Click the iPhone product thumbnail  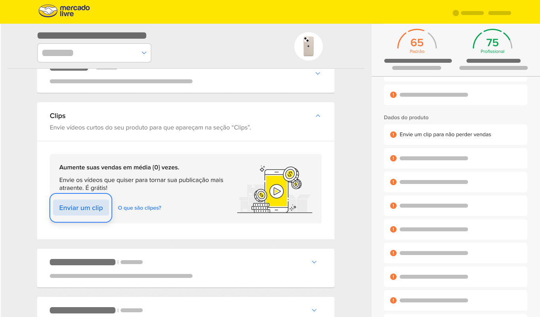pos(308,47)
